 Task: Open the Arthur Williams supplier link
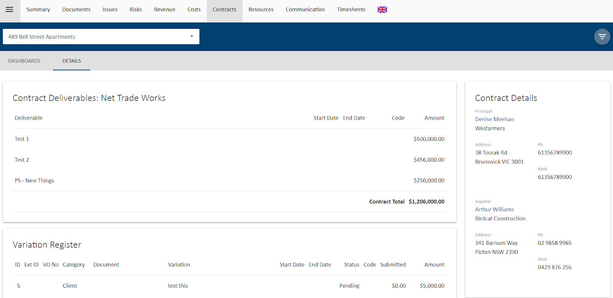[494, 210]
